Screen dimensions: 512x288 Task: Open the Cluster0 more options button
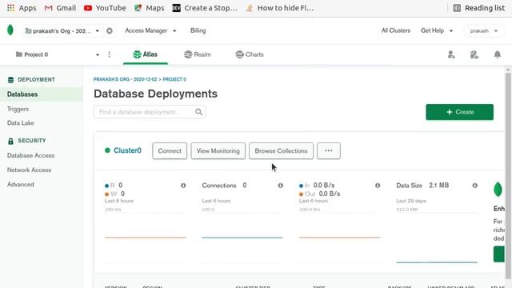(x=329, y=151)
